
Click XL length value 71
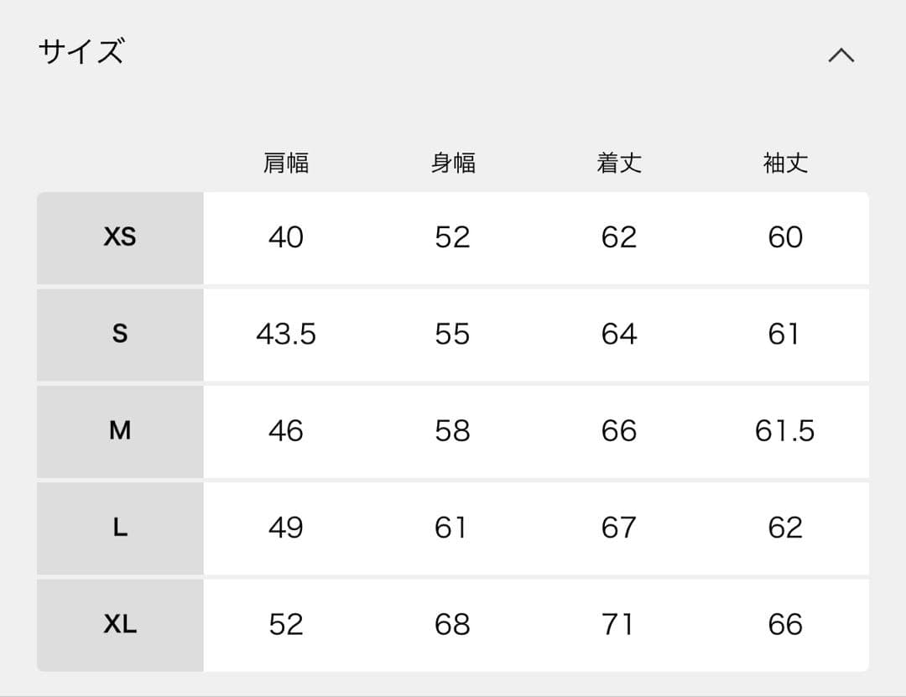click(x=619, y=625)
